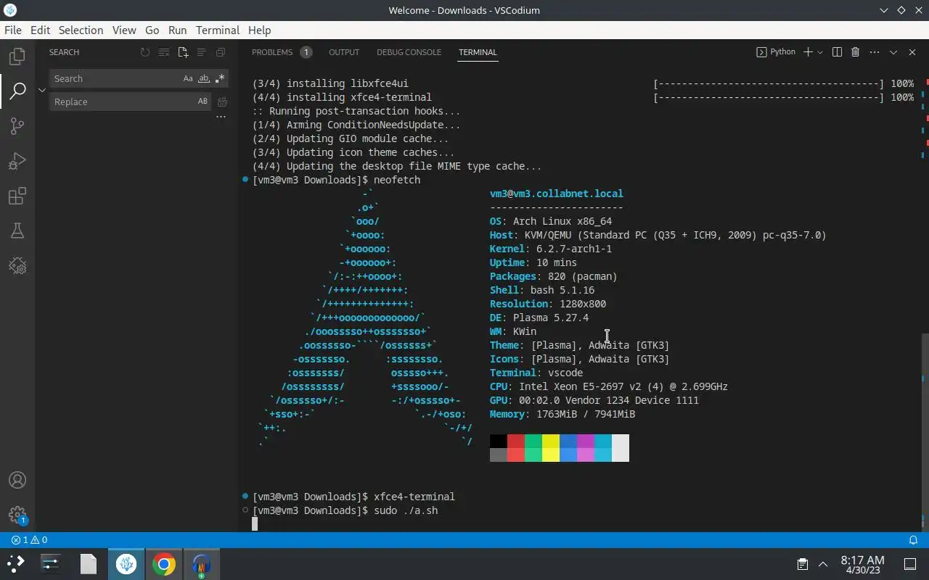Click the Replace All icon
This screenshot has height=580, width=929.
pyautogui.click(x=222, y=101)
